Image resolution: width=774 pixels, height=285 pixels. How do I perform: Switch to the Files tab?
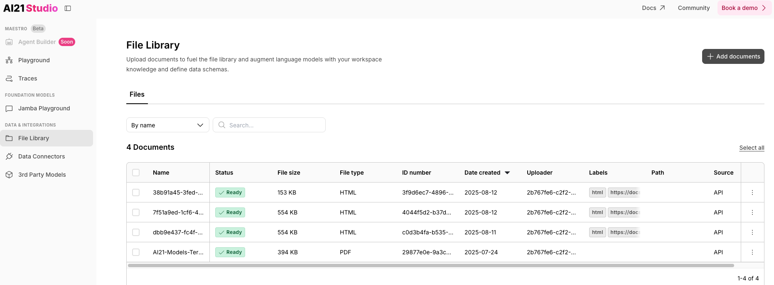pyautogui.click(x=137, y=95)
